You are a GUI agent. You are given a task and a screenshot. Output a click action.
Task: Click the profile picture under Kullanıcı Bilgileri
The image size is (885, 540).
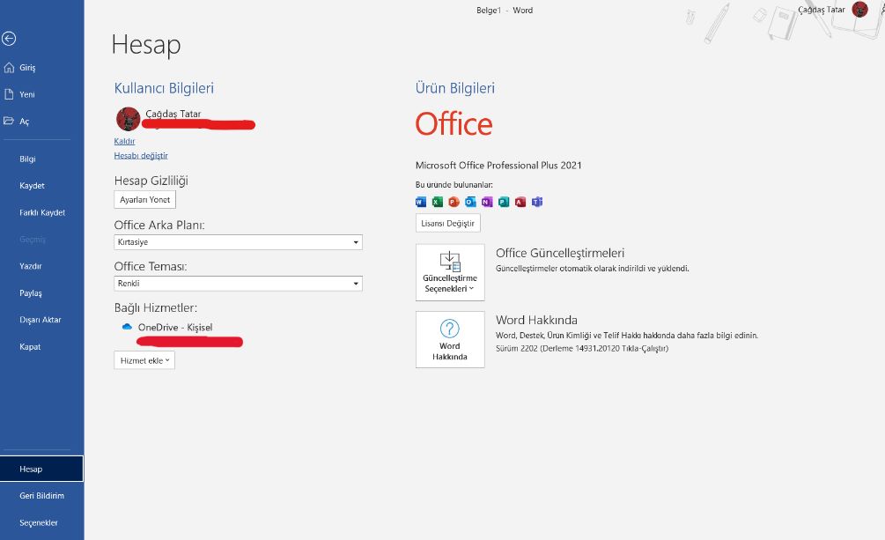(128, 119)
